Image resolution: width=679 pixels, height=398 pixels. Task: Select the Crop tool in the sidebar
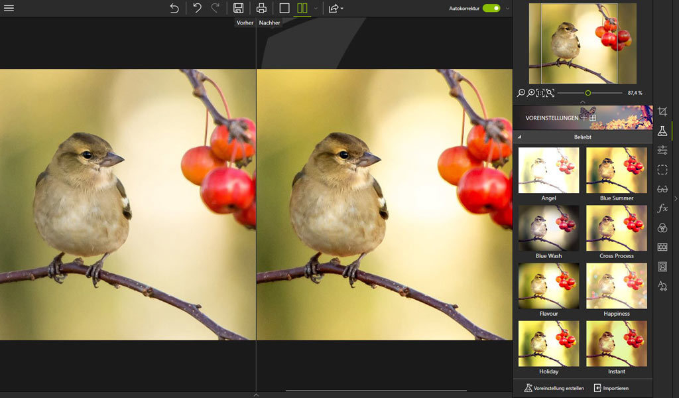pyautogui.click(x=662, y=111)
